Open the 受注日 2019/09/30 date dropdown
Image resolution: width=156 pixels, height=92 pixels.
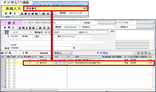pyautogui.click(x=79, y=27)
